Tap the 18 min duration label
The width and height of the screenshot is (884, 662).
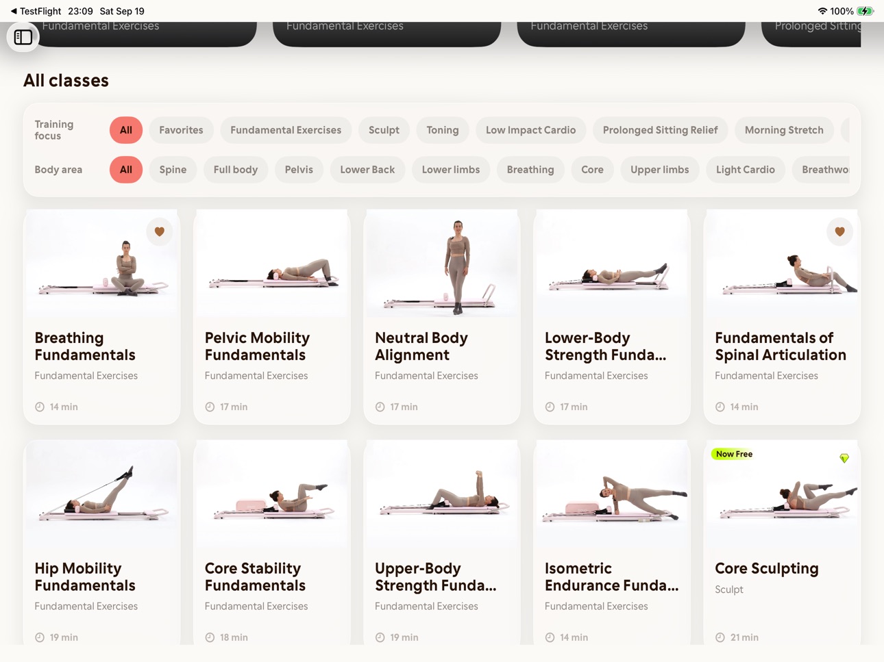point(227,637)
